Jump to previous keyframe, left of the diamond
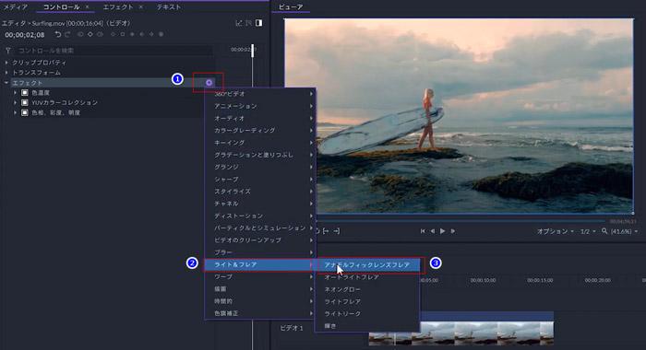This screenshot has width=646, height=350. (x=81, y=35)
